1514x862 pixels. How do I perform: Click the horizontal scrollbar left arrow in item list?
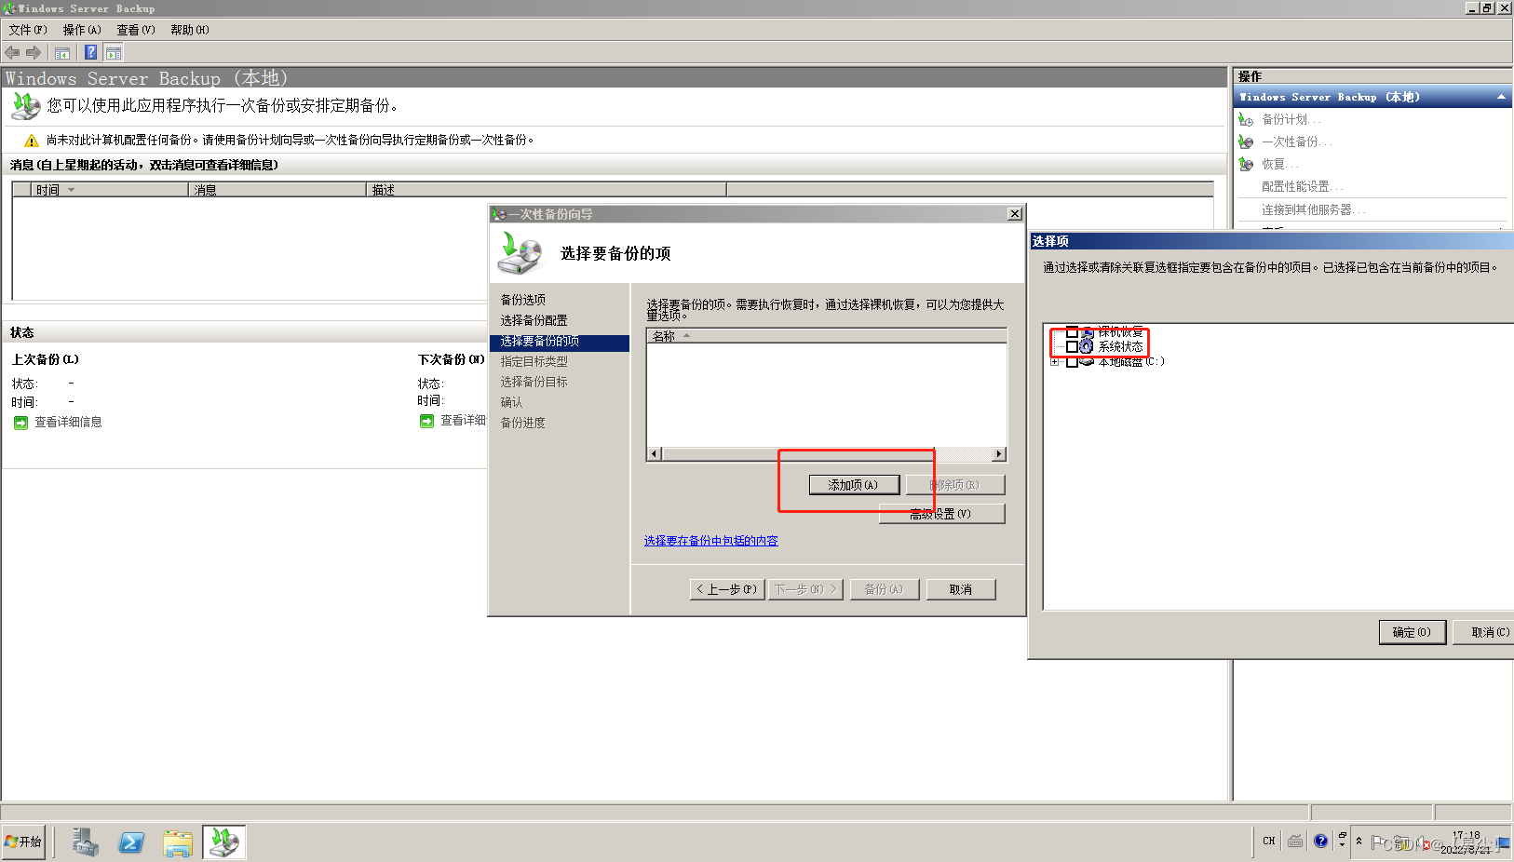pos(654,454)
